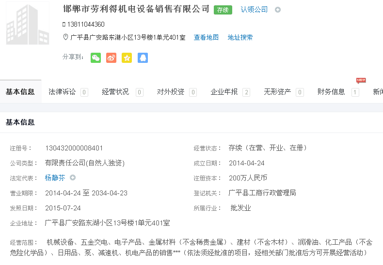Click plus icon beside 杨静芬
This screenshot has width=383, height=265.
click(73, 178)
